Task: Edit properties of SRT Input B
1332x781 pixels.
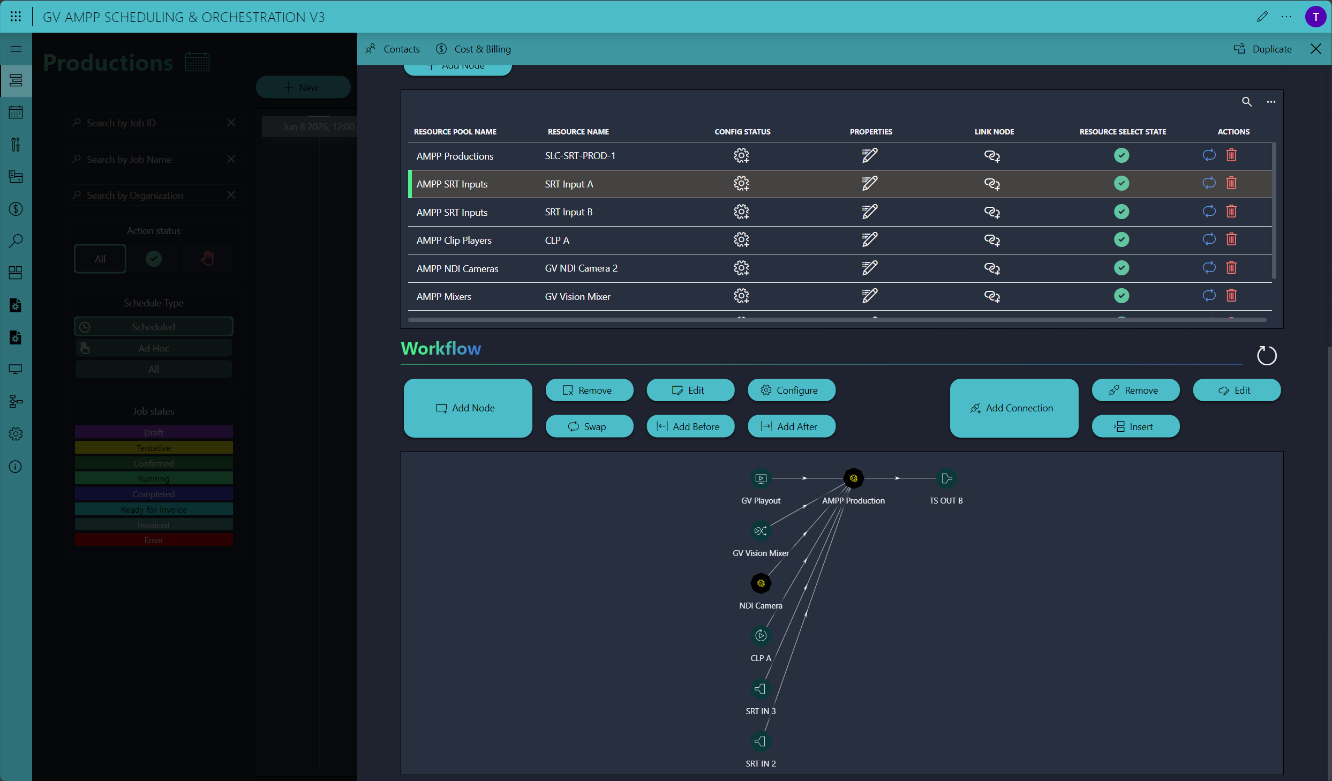Action: [869, 212]
